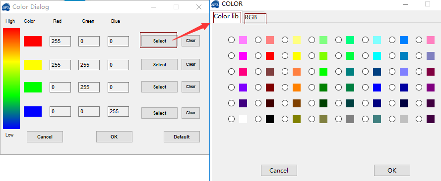The height and width of the screenshot is (181, 441).
Task: Choose the radio button next to white swatch
Action: click(x=231, y=119)
